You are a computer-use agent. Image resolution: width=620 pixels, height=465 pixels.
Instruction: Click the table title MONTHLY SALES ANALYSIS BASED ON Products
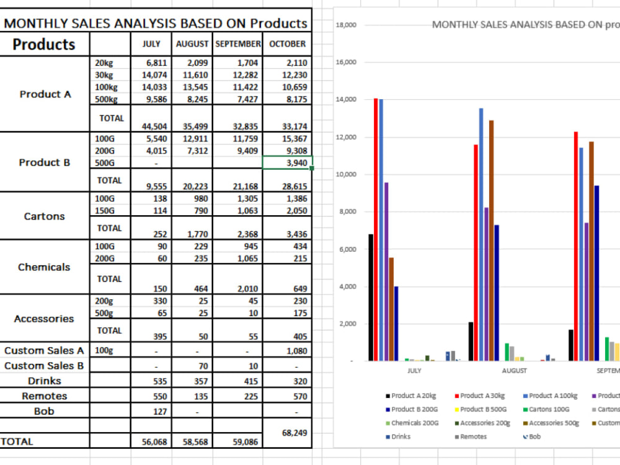coord(156,24)
